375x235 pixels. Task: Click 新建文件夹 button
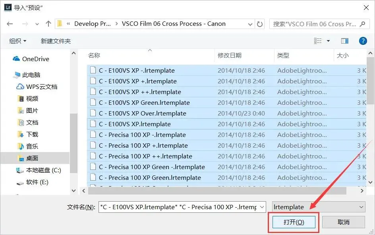click(56, 41)
